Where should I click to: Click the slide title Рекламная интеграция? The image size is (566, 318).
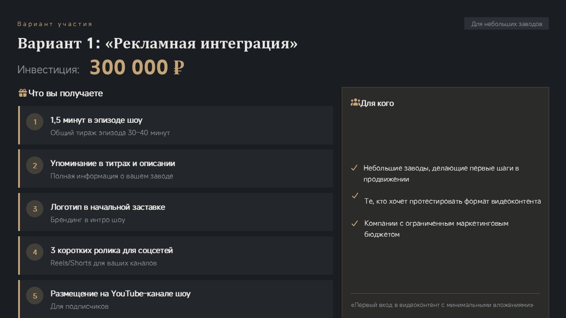tap(157, 44)
